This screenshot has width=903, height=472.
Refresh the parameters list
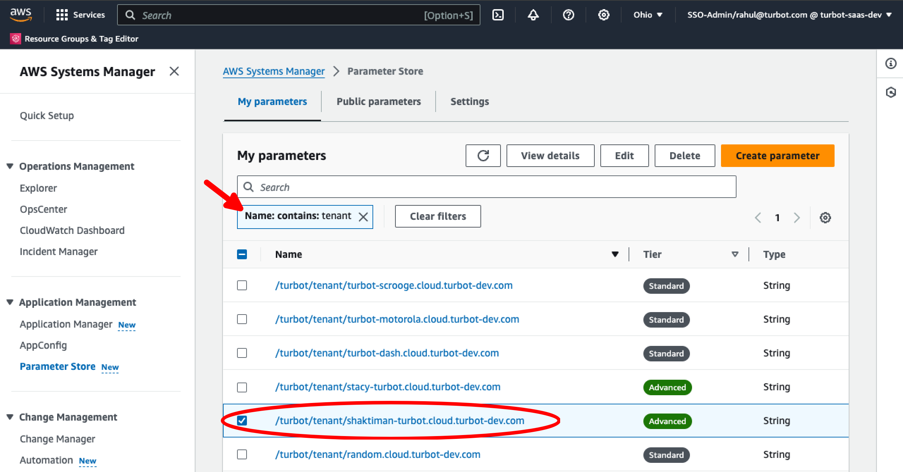point(483,155)
